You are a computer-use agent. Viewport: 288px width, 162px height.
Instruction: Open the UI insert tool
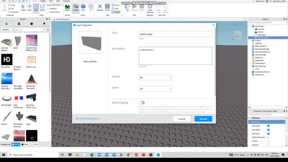click(91, 8)
